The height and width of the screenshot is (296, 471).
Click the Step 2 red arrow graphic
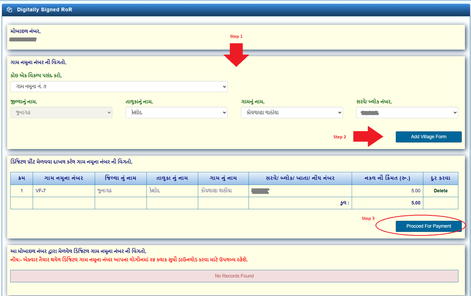368,137
